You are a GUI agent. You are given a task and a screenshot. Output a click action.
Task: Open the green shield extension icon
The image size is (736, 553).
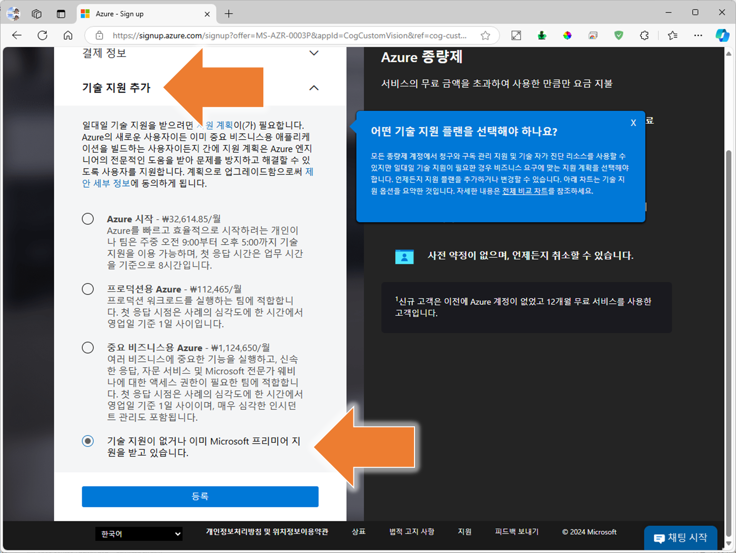pos(618,35)
